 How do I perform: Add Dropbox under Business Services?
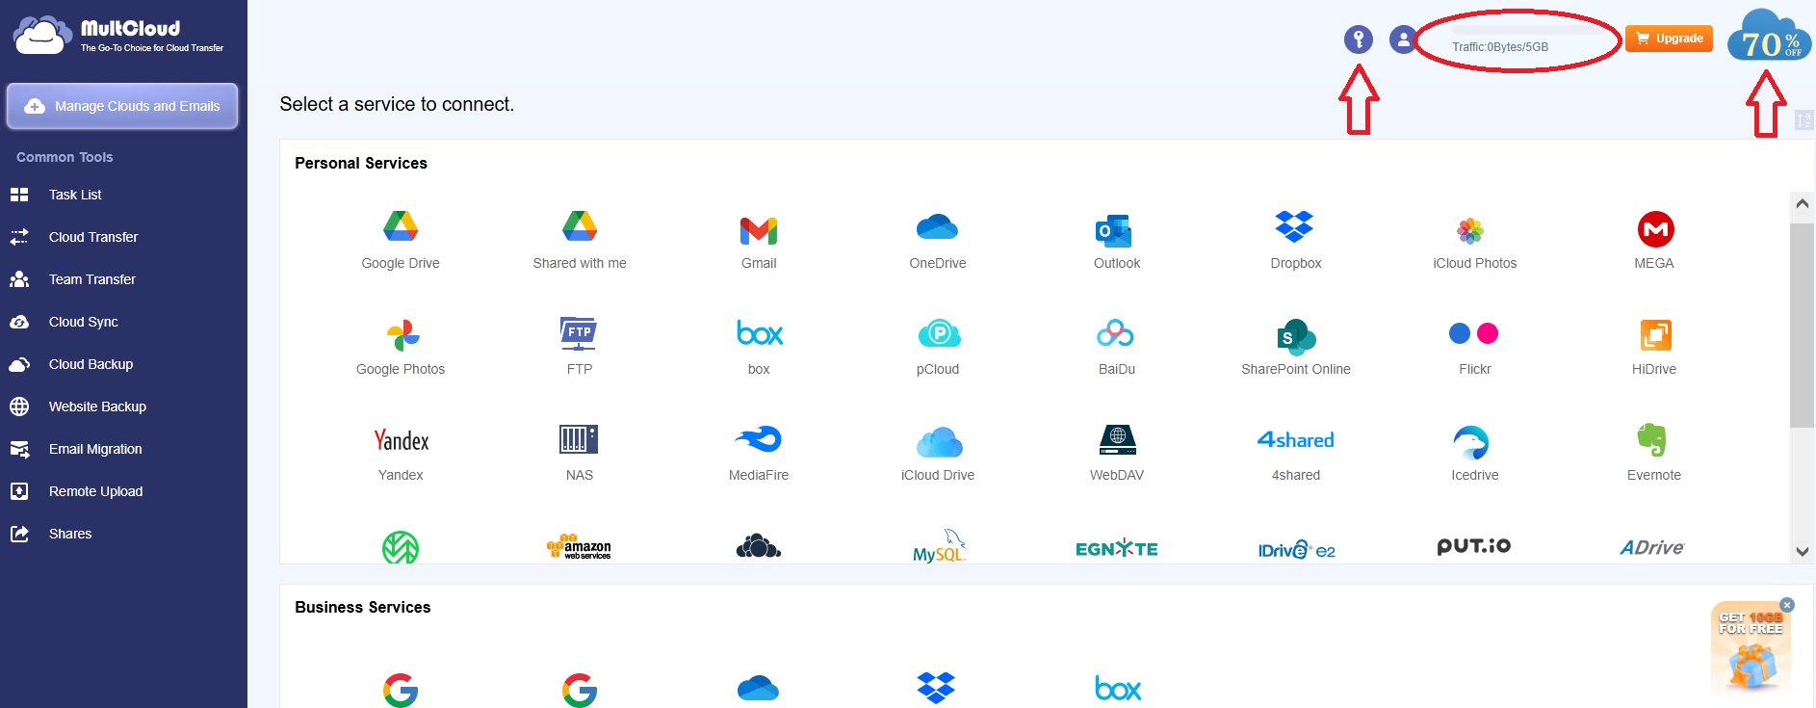(936, 687)
